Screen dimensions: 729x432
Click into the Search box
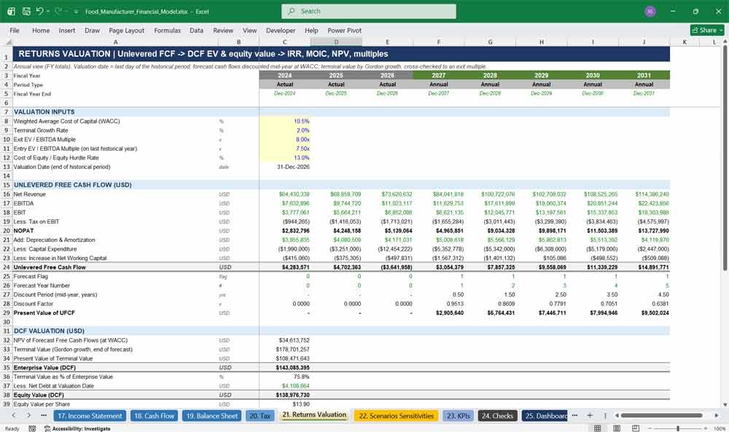pos(369,11)
